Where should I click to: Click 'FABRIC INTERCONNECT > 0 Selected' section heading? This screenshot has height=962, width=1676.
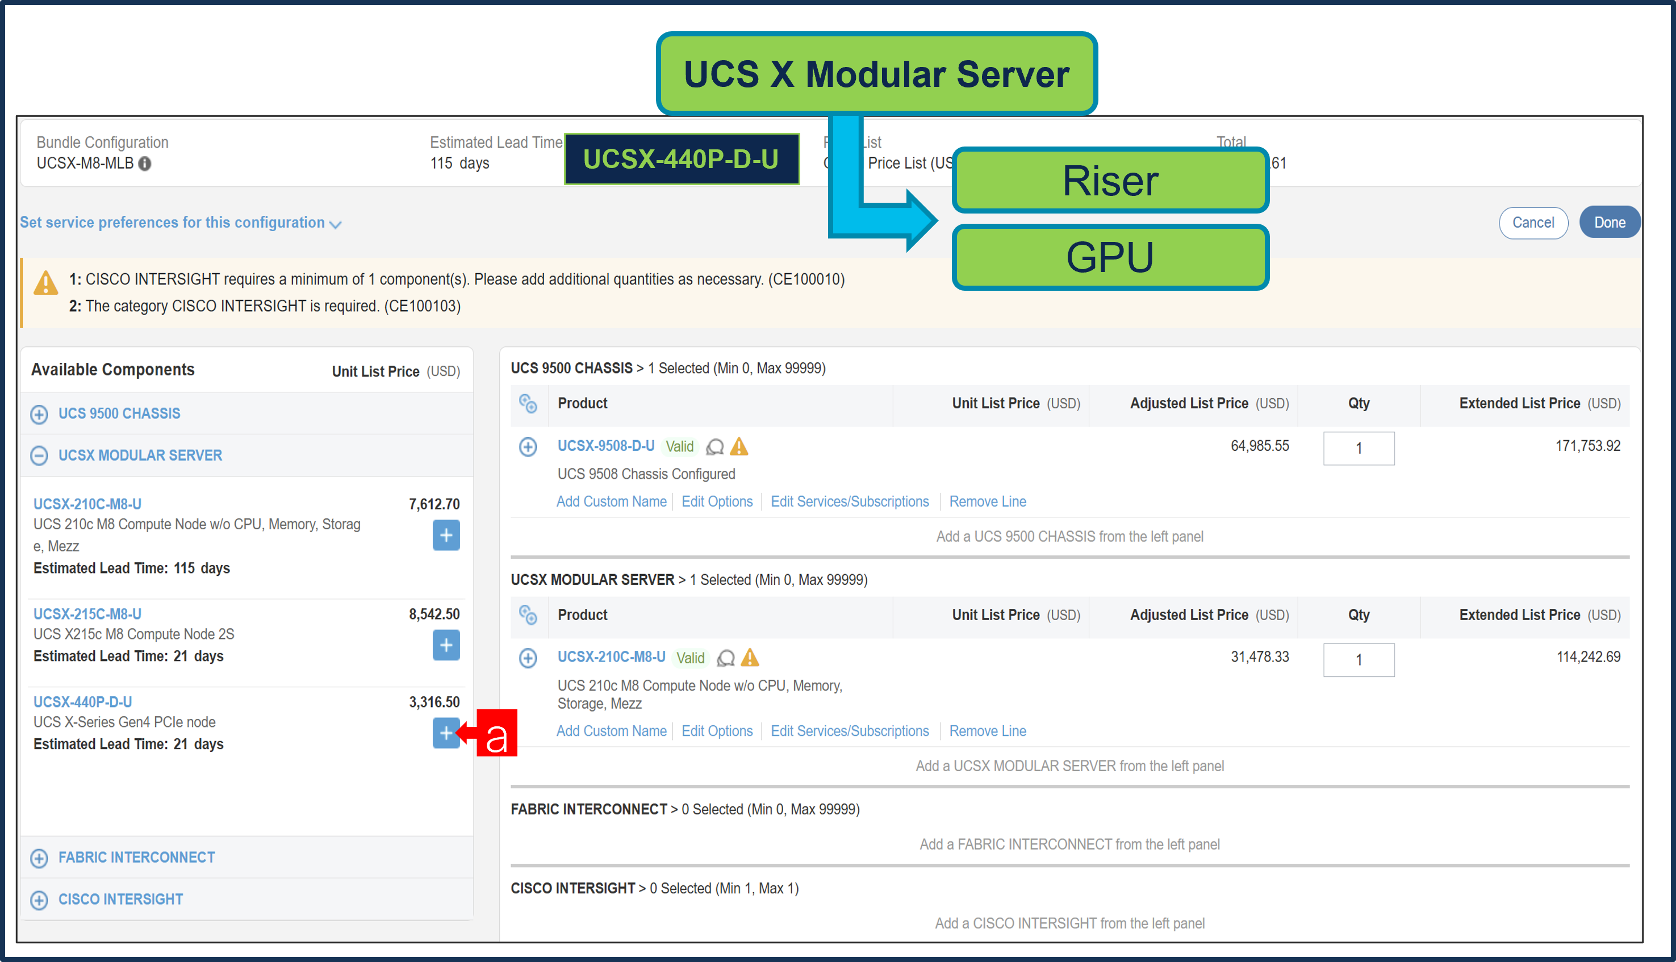(685, 809)
